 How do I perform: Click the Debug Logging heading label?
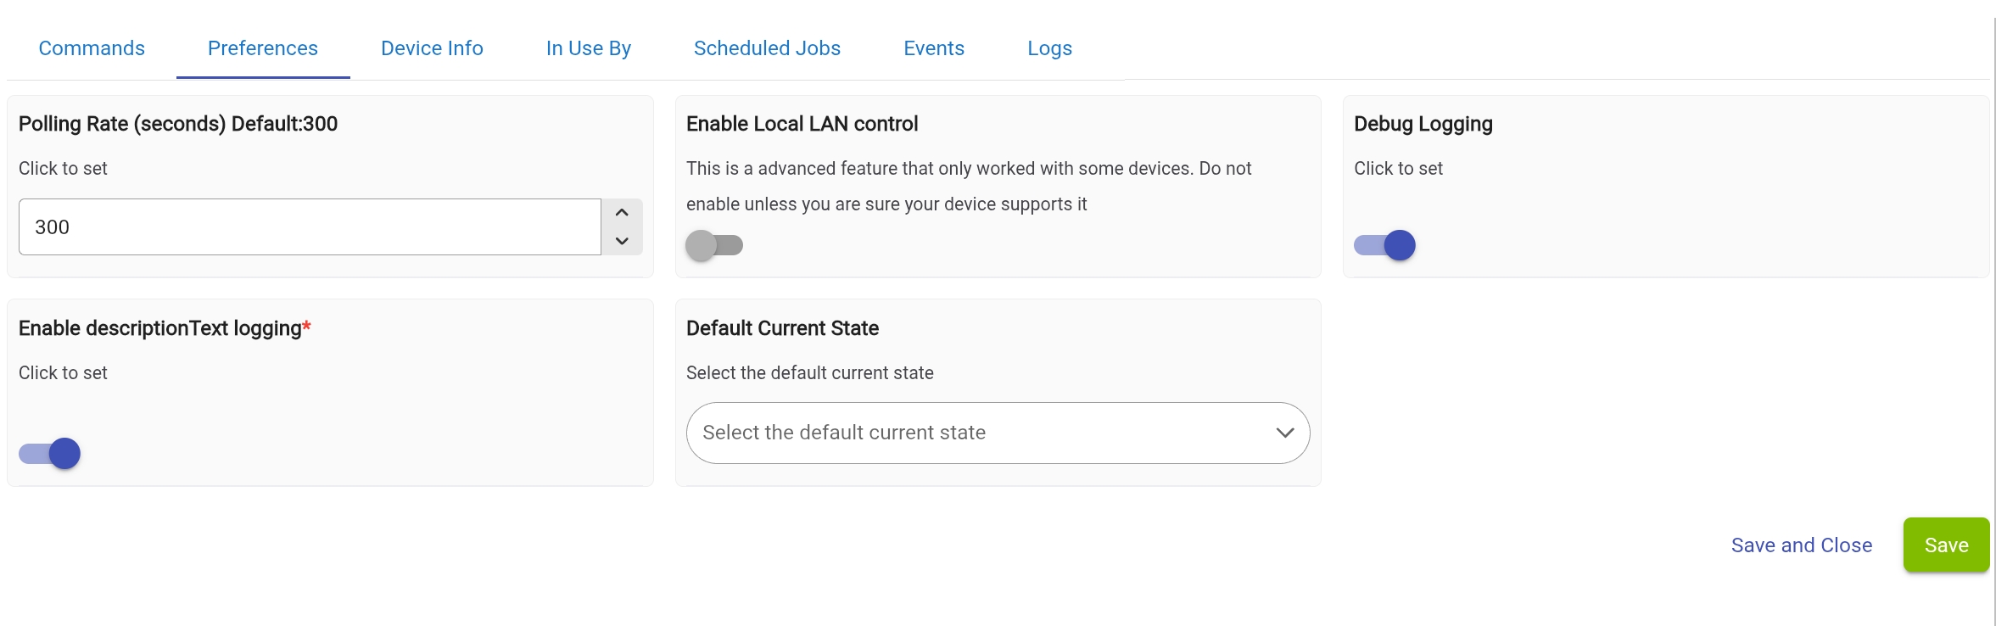tap(1423, 124)
